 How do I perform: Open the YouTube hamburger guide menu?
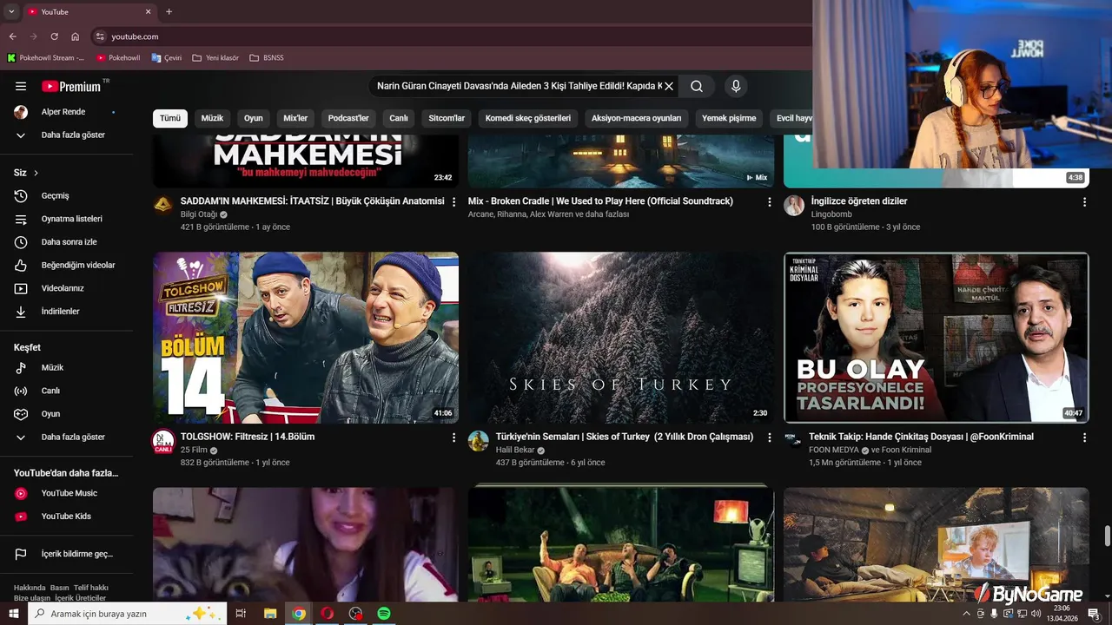tap(21, 86)
